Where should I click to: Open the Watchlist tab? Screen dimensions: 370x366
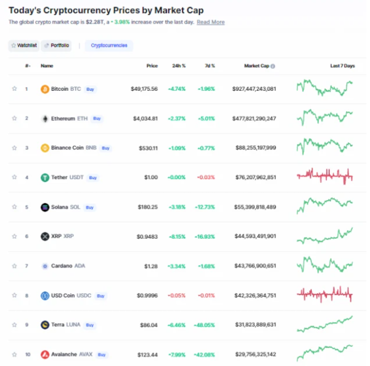[24, 45]
